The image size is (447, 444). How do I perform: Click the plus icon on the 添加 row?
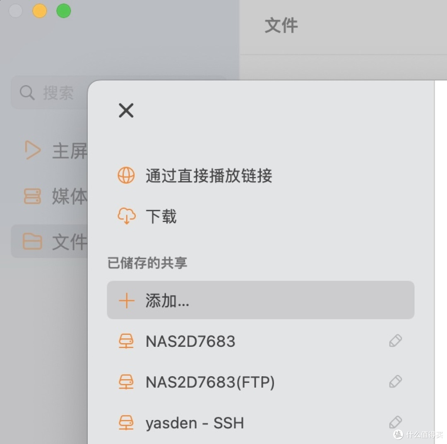tap(126, 301)
